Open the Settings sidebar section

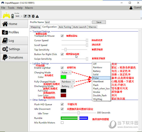click(14, 49)
